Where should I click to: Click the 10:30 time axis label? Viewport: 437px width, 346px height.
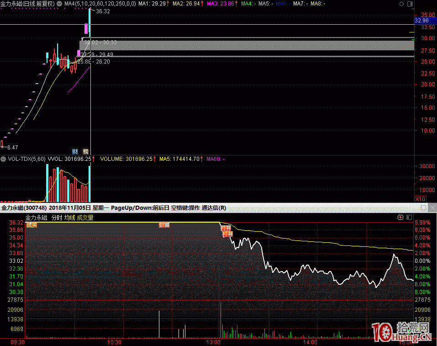(114, 342)
